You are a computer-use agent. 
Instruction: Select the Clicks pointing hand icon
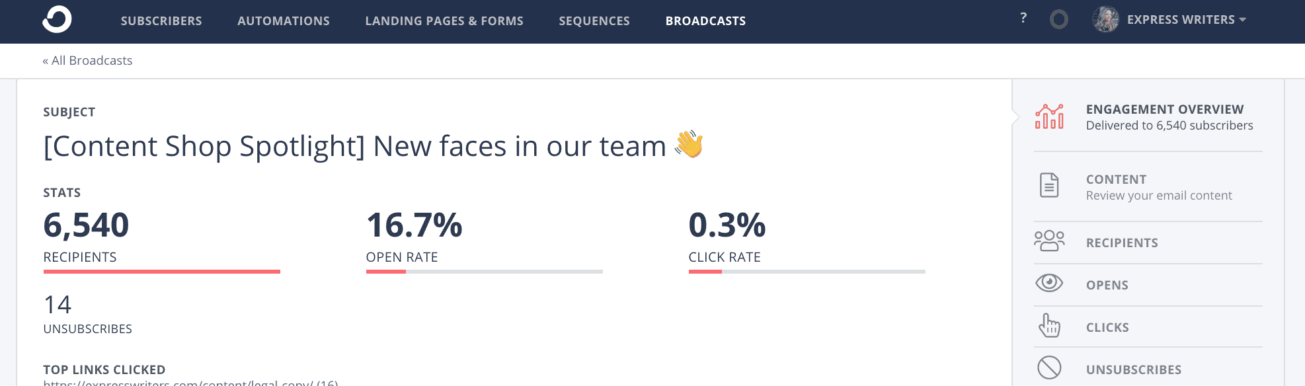pyautogui.click(x=1049, y=325)
